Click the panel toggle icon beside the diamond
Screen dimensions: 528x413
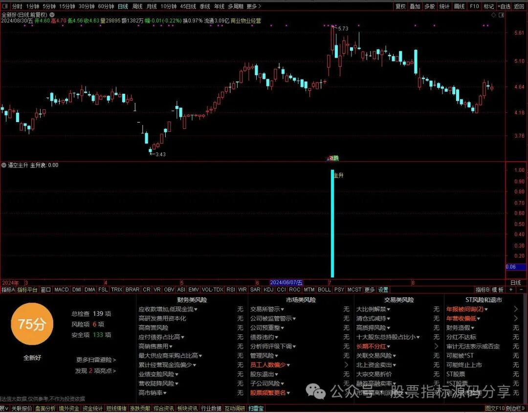coord(502,15)
